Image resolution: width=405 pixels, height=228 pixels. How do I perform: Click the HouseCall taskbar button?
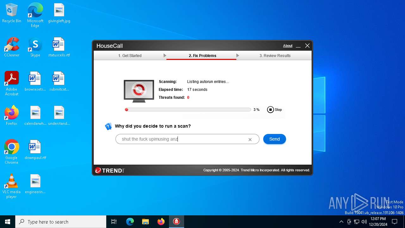tap(177, 222)
